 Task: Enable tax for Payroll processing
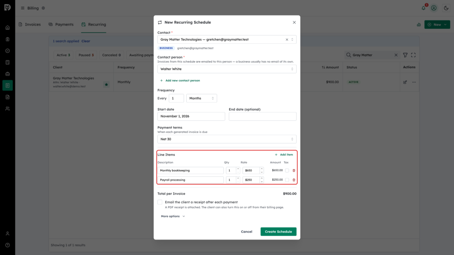pyautogui.click(x=287, y=180)
